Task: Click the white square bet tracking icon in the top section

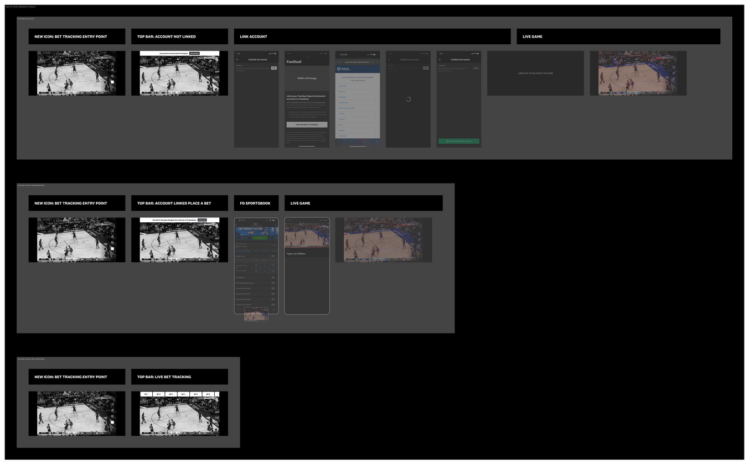Action: 112,82
